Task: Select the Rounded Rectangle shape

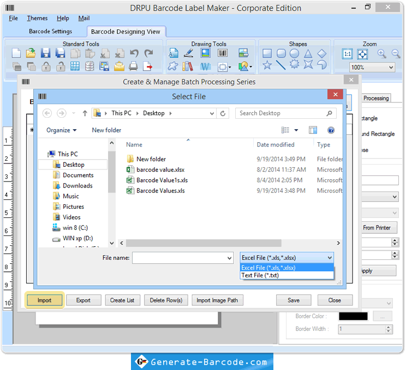Action: tap(281, 53)
